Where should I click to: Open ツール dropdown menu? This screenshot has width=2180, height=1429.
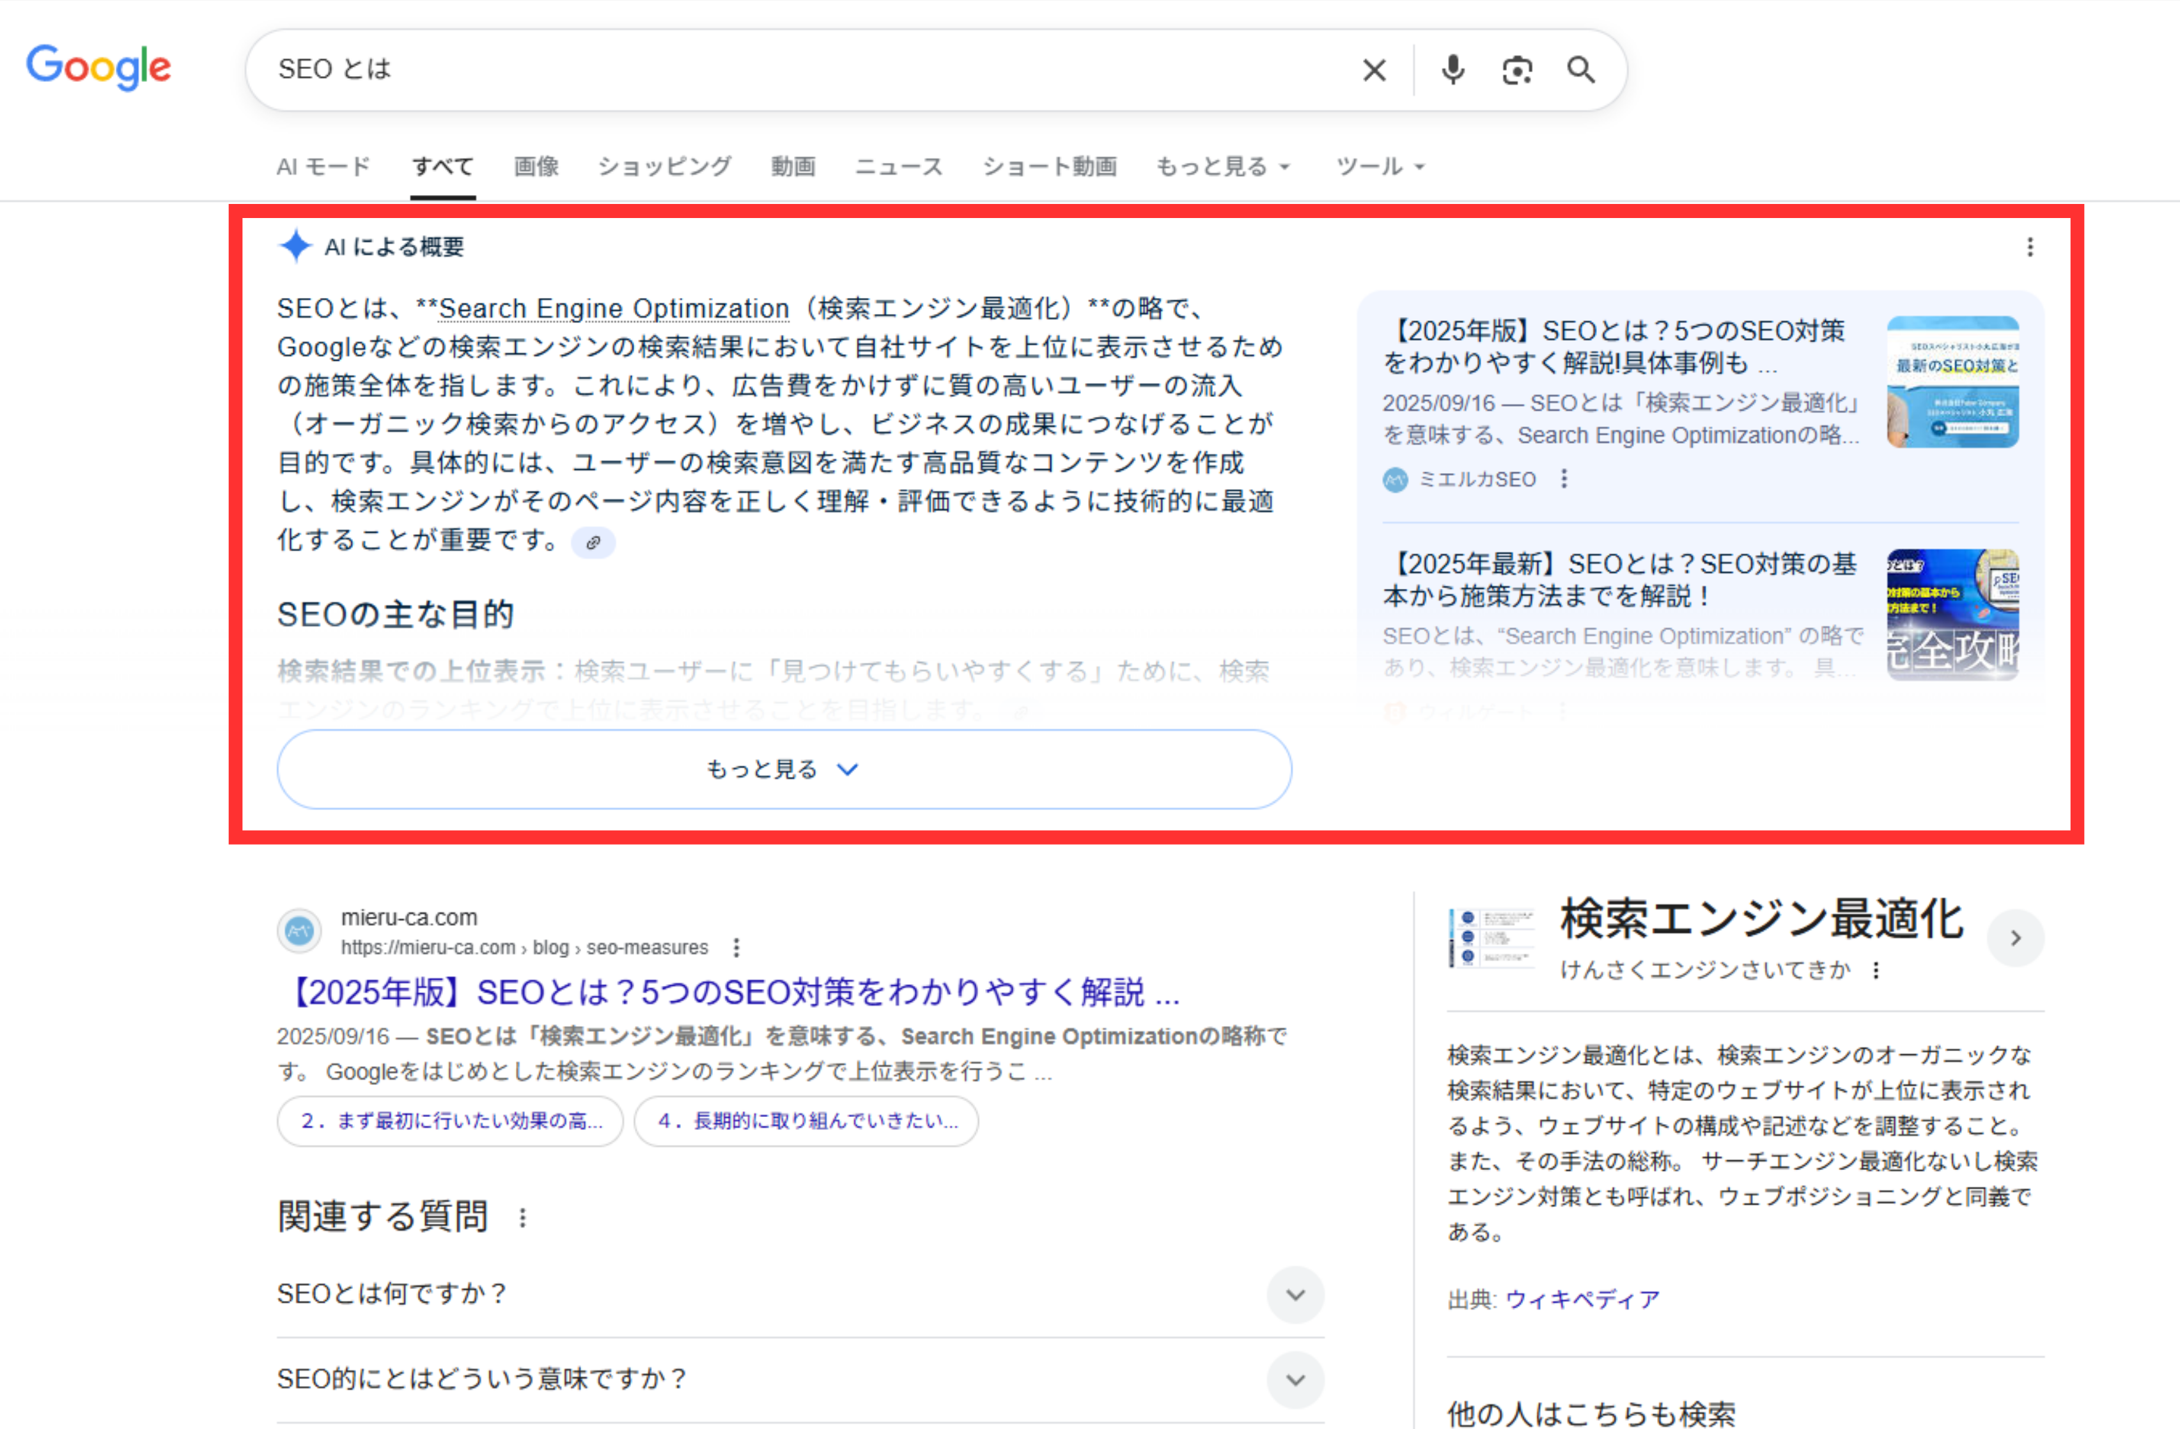click(x=1380, y=167)
